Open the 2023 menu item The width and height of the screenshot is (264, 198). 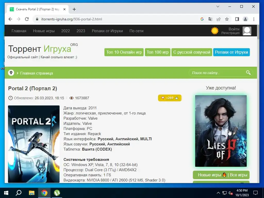click(x=81, y=31)
